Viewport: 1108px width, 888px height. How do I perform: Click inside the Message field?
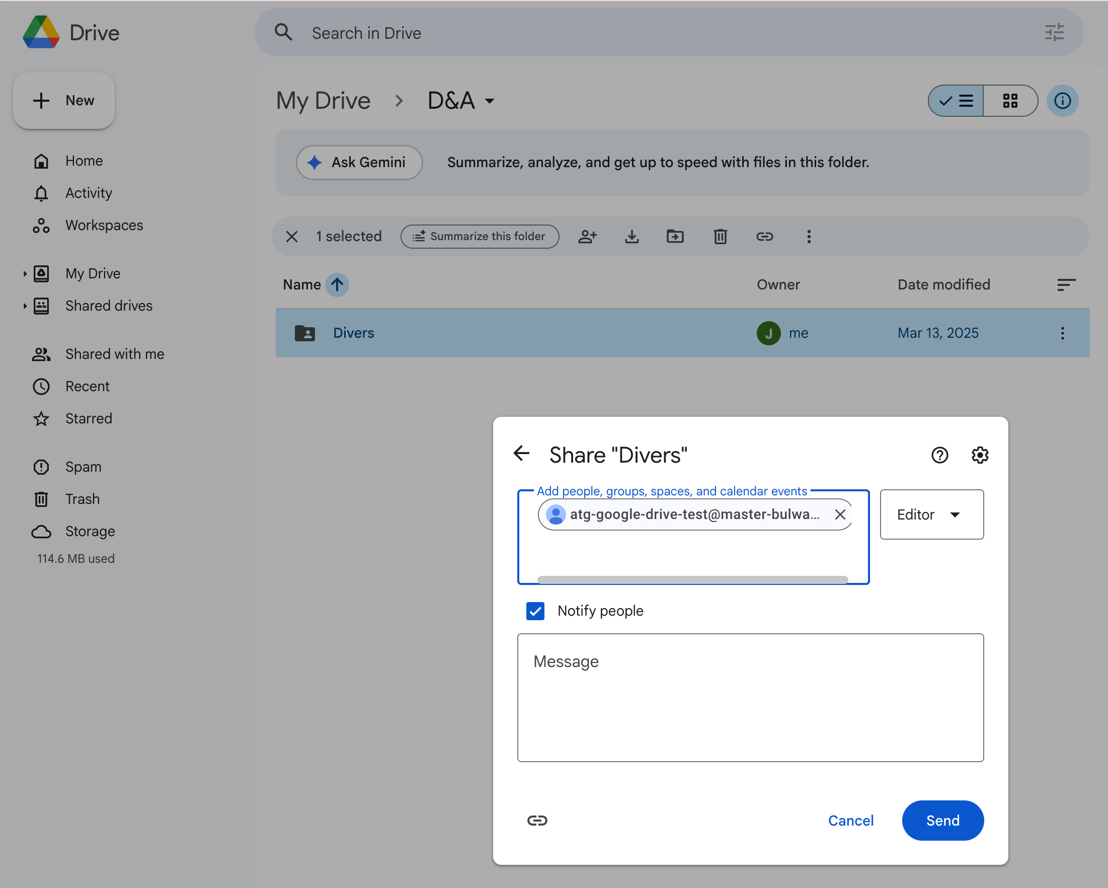750,697
